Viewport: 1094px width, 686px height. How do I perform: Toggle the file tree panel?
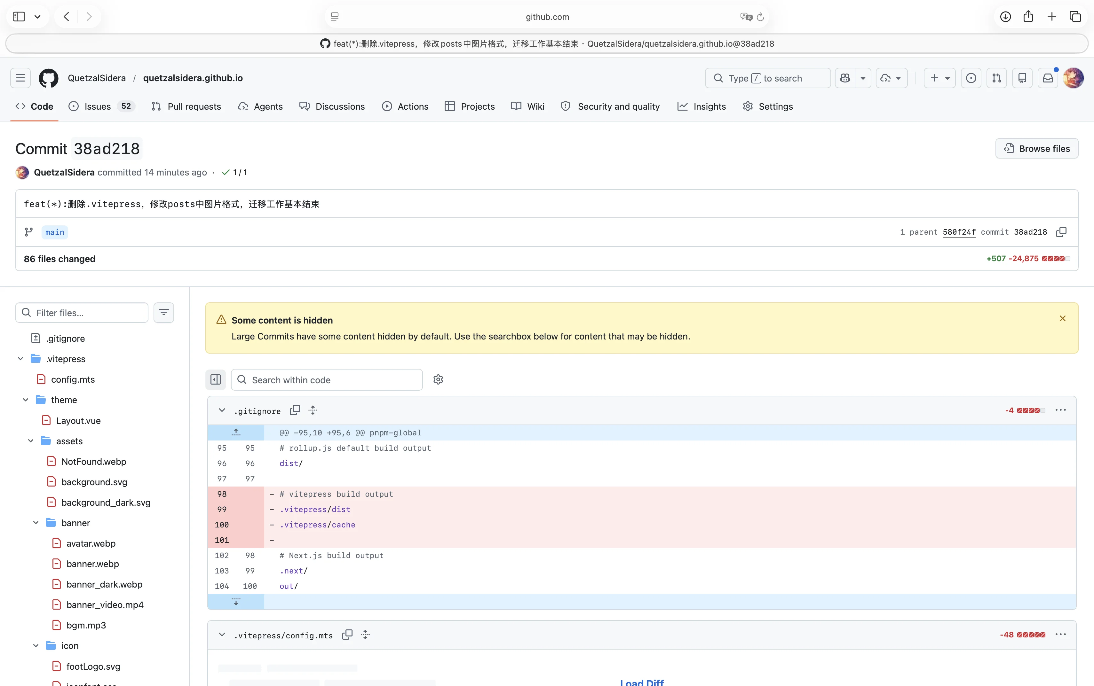pyautogui.click(x=216, y=379)
